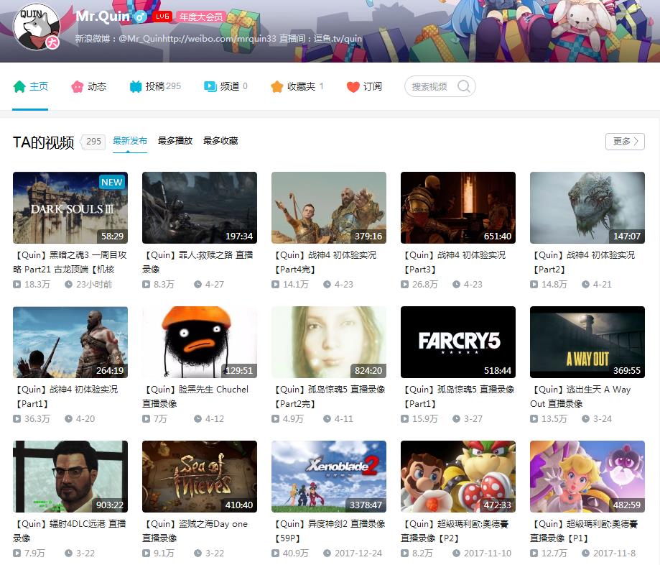Click title 脸黑先生 Chuchel 直播录像
The image size is (660, 565).
point(195,397)
